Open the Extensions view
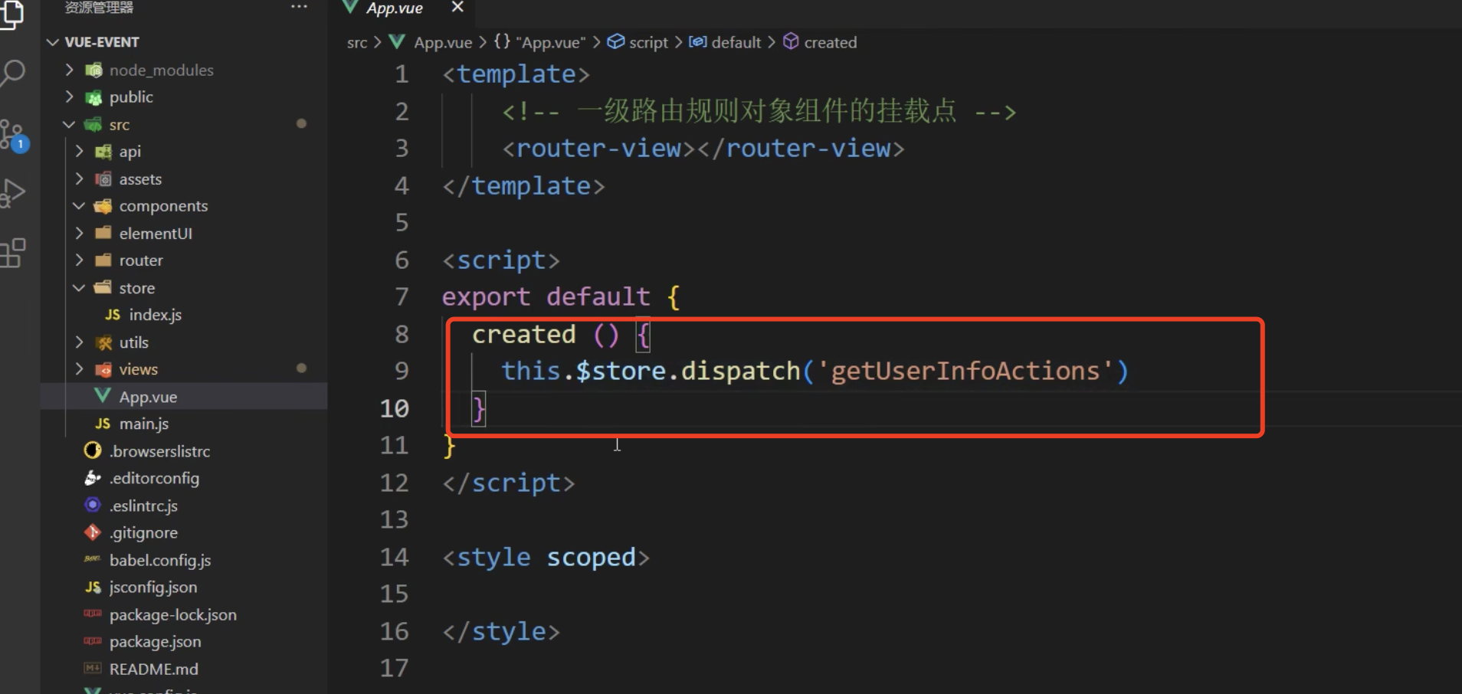 click(x=13, y=253)
